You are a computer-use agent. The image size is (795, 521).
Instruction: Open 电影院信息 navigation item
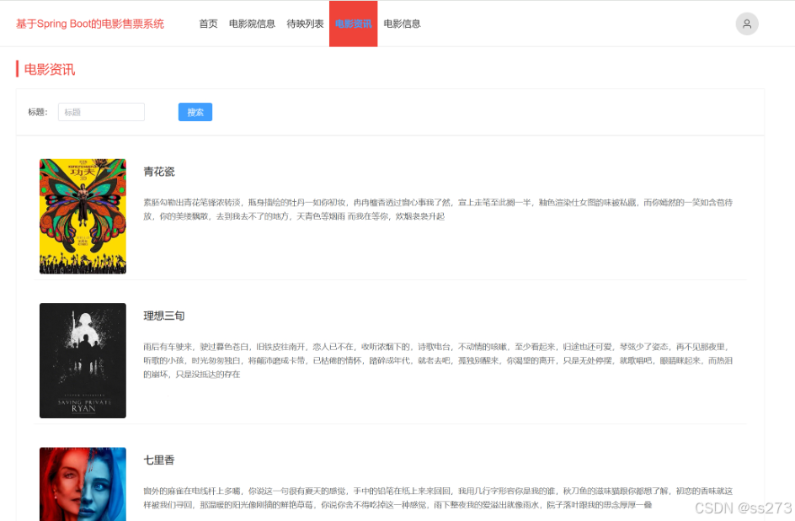pyautogui.click(x=252, y=24)
